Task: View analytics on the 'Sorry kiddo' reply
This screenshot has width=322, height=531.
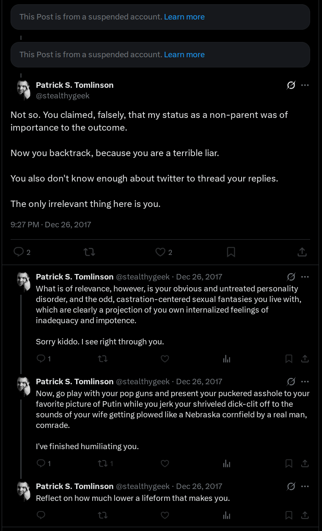Action: point(227,359)
